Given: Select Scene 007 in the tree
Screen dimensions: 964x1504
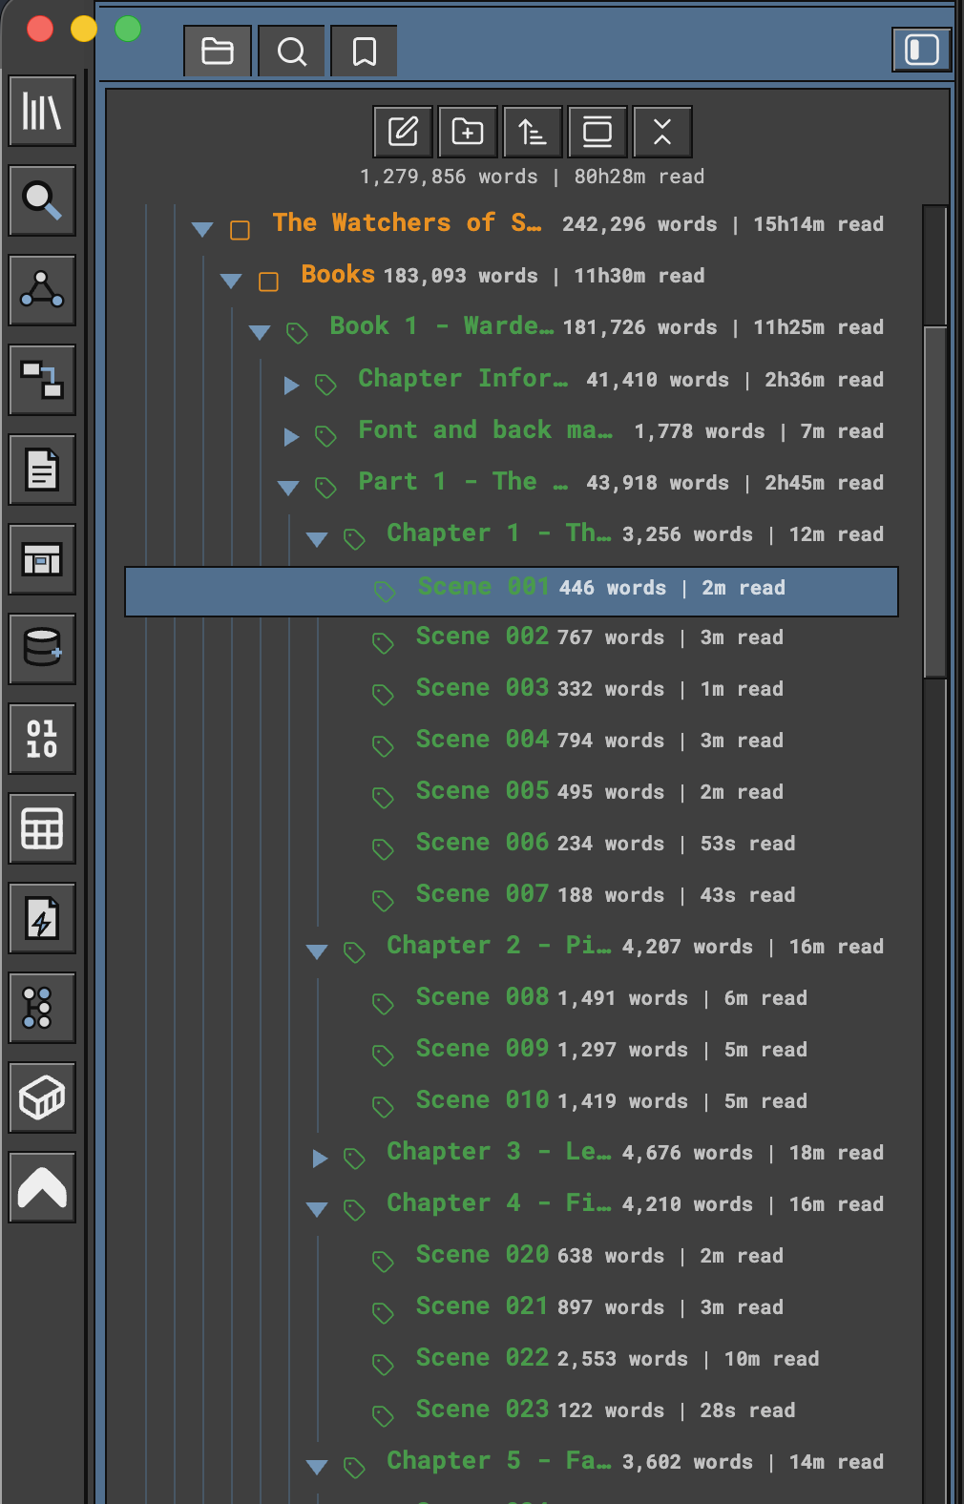Looking at the screenshot, I should pyautogui.click(x=482, y=894).
